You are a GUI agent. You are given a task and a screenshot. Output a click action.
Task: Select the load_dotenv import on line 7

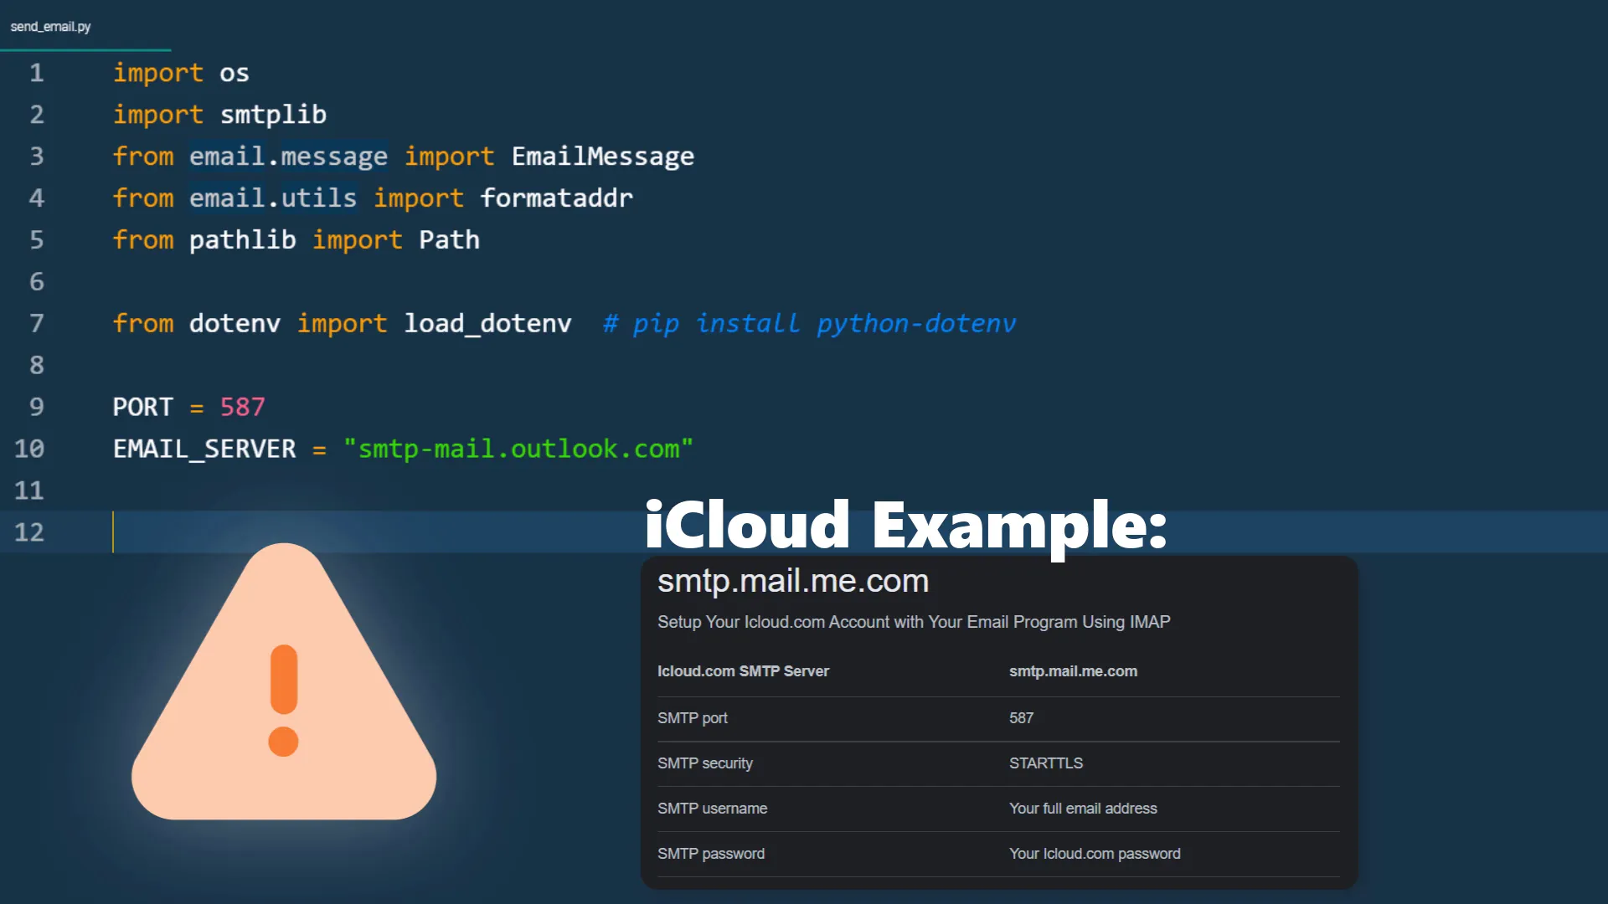coord(487,323)
